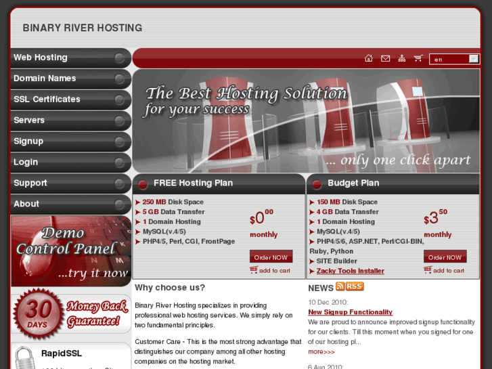The width and height of the screenshot is (492, 369).
Task: Add Budget Plan to cart
Action: click(444, 270)
